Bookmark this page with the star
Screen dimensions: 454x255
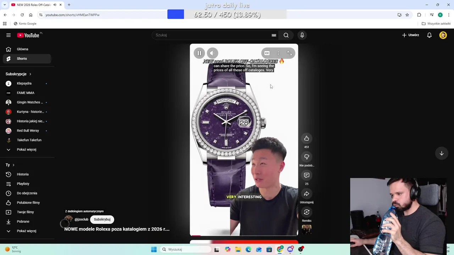point(407,15)
